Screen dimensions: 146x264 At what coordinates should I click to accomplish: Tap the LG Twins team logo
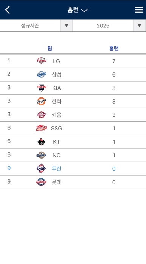[41, 61]
